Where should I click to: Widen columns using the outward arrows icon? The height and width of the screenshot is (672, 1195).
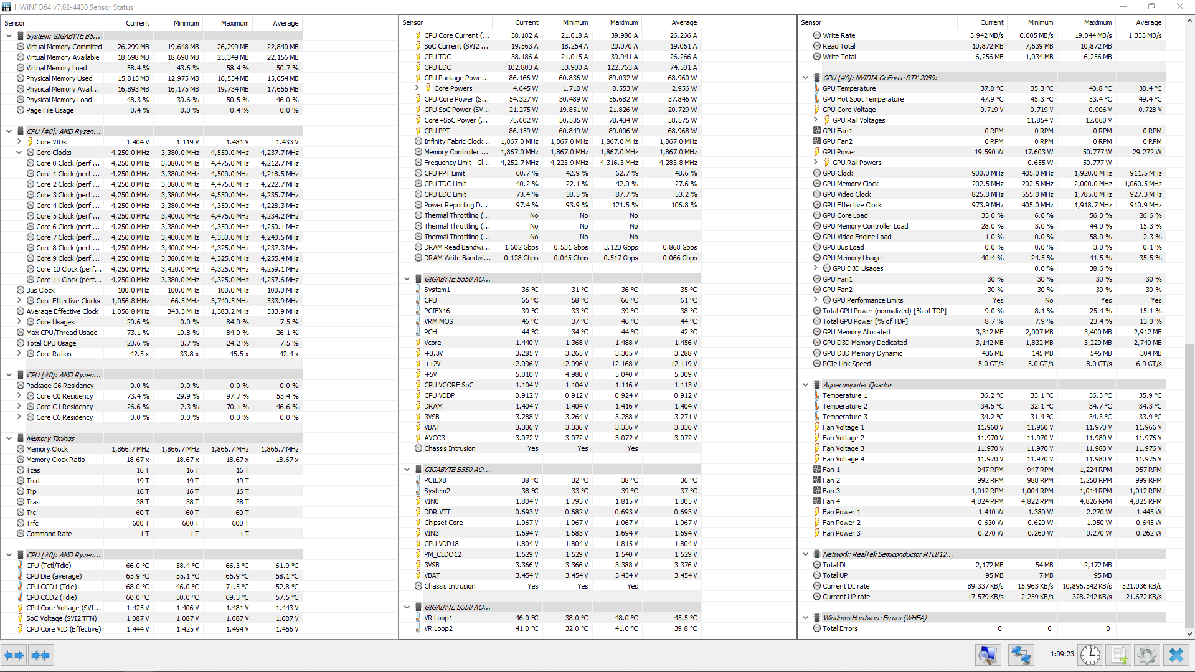[x=14, y=655]
